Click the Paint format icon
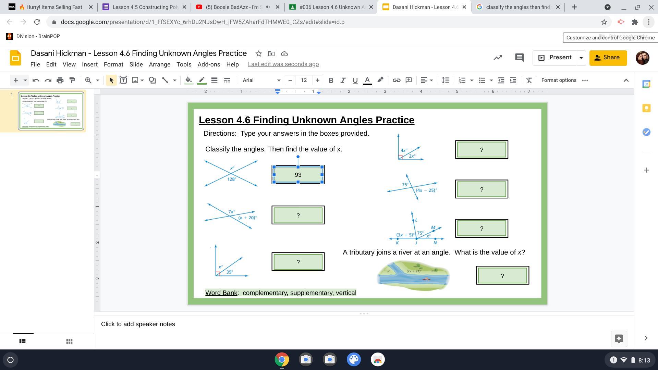Viewport: 658px width, 370px height. [x=72, y=80]
